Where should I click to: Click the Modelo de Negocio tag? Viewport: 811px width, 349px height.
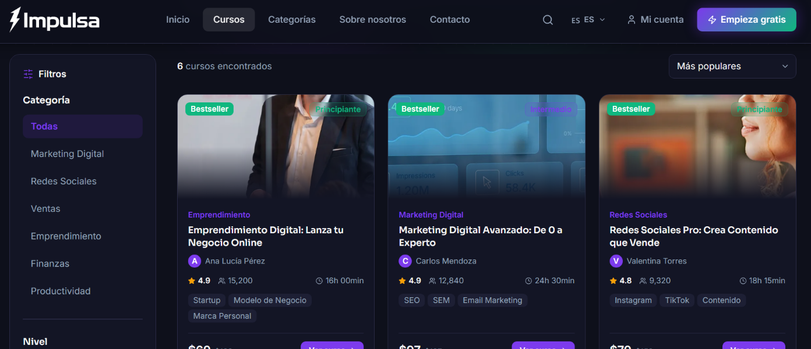pos(270,300)
